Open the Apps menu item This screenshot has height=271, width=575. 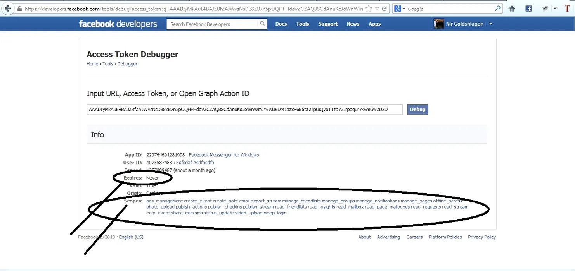point(374,24)
